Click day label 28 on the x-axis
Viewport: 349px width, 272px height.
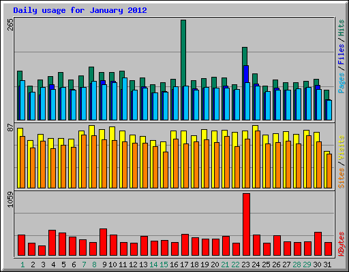point(297,265)
